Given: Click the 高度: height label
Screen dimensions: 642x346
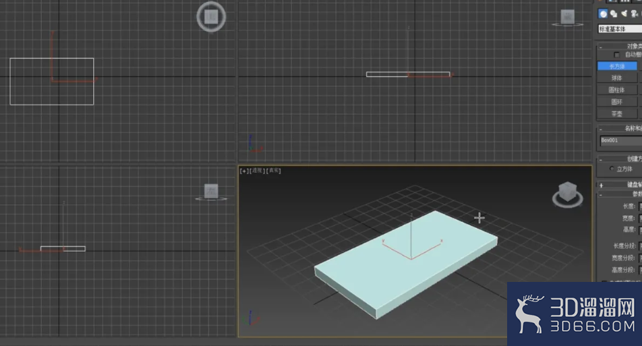Looking at the screenshot, I should click(x=629, y=230).
